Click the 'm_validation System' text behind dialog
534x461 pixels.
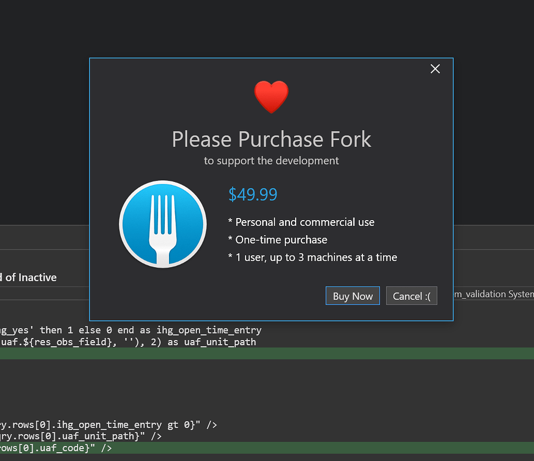(x=493, y=295)
